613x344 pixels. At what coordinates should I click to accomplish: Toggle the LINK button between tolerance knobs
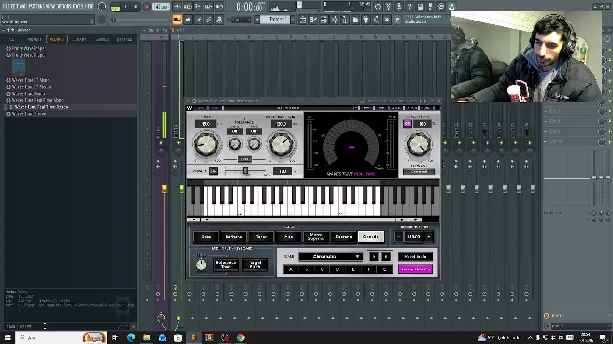pyautogui.click(x=244, y=159)
